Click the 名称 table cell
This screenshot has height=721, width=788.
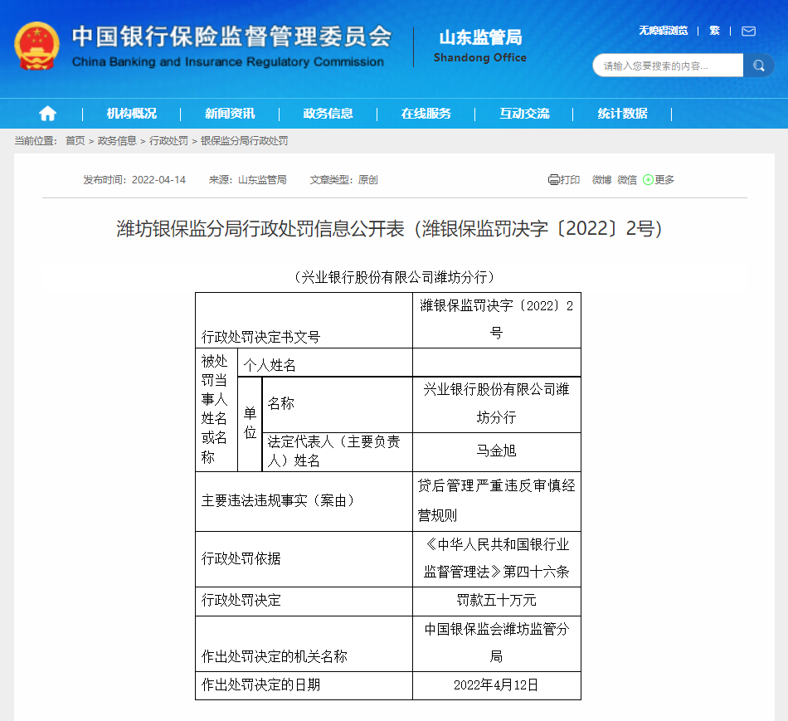coord(338,404)
